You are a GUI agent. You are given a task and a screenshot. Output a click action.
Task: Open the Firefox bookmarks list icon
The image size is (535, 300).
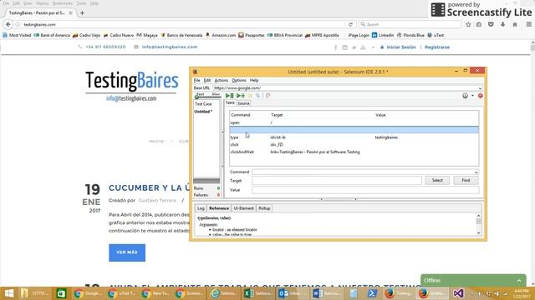[479, 24]
